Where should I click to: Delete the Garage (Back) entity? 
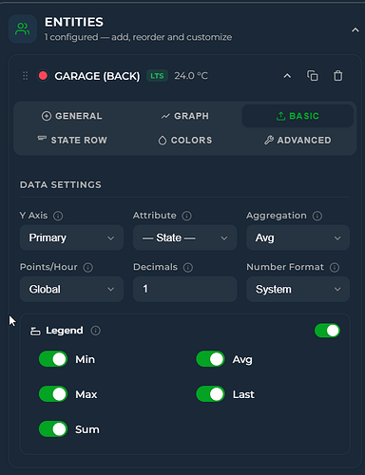tap(338, 76)
